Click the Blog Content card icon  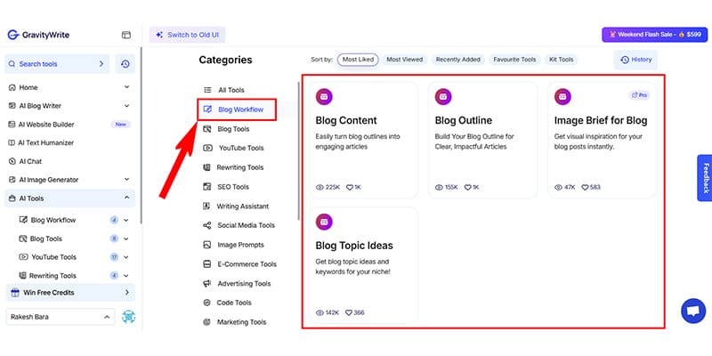click(324, 97)
